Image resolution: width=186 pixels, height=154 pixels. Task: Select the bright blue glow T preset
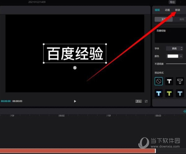pyautogui.click(x=159, y=93)
